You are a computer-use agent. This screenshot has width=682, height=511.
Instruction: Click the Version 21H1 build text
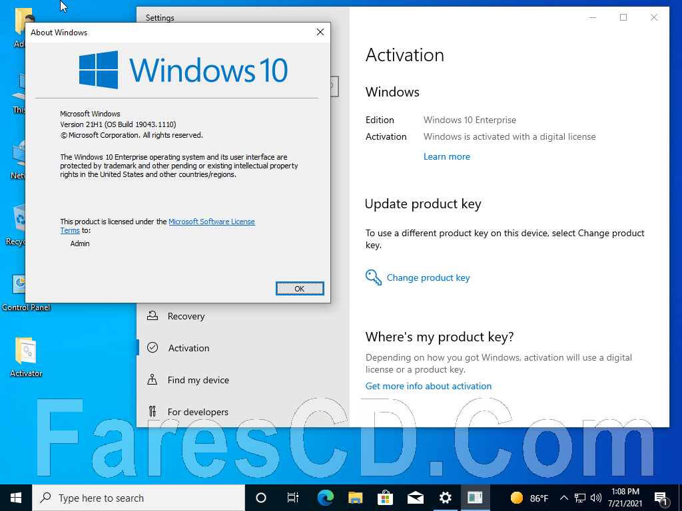pos(118,124)
